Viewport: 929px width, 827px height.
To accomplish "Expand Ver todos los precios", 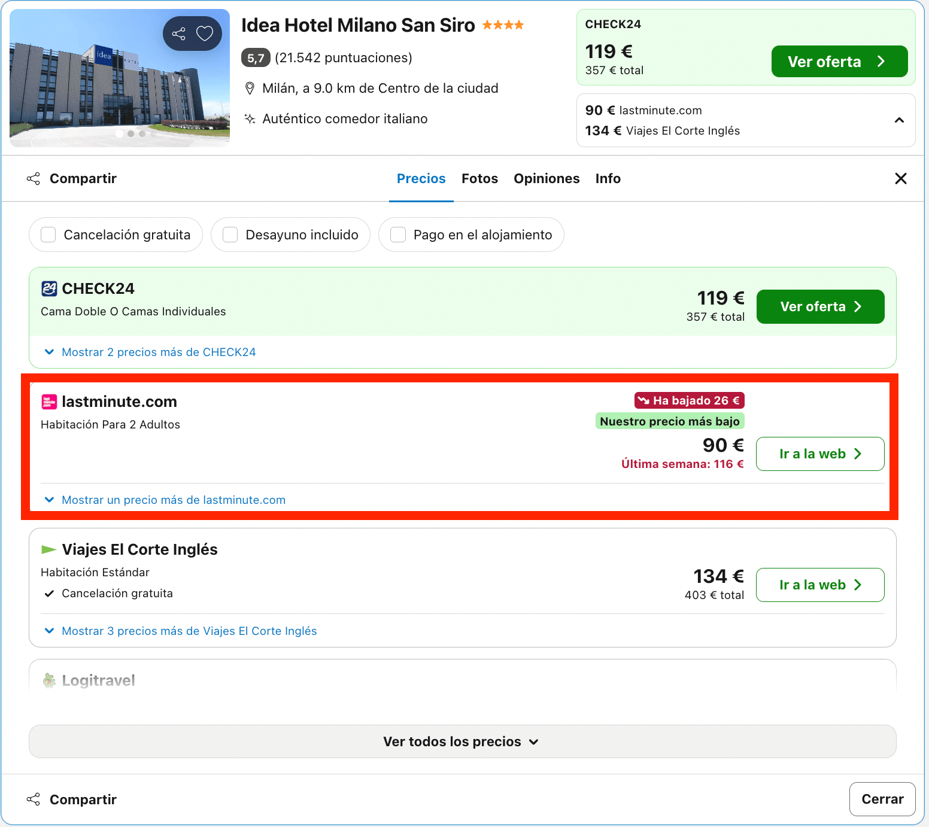I will click(463, 741).
